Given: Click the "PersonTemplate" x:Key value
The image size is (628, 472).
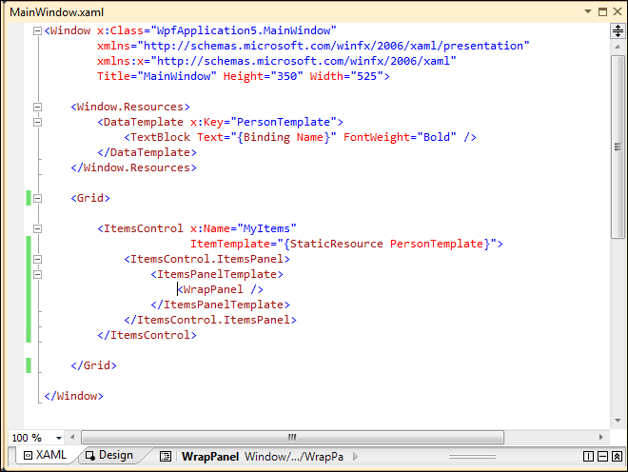Looking at the screenshot, I should 284,122.
